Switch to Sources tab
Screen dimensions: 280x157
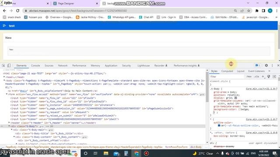click(49, 65)
